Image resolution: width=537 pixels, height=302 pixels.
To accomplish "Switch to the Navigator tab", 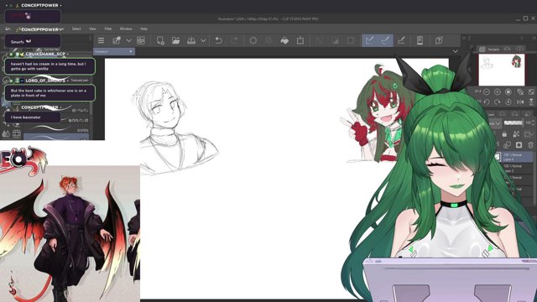I will (490, 49).
